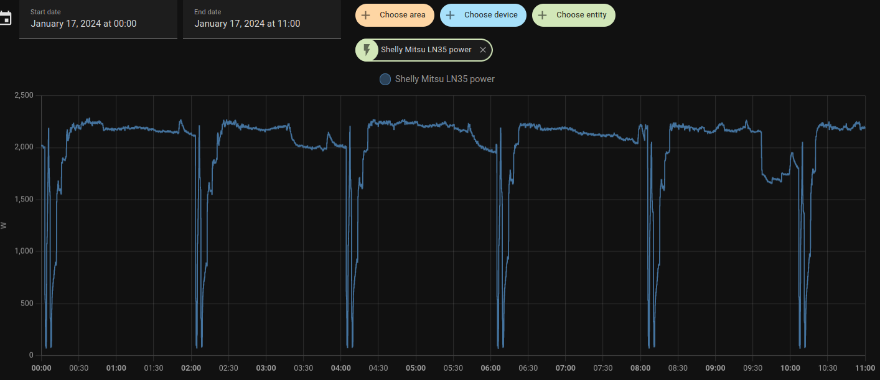Click the lightning bolt icon on Shelly chip
The image size is (880, 380).
[367, 50]
